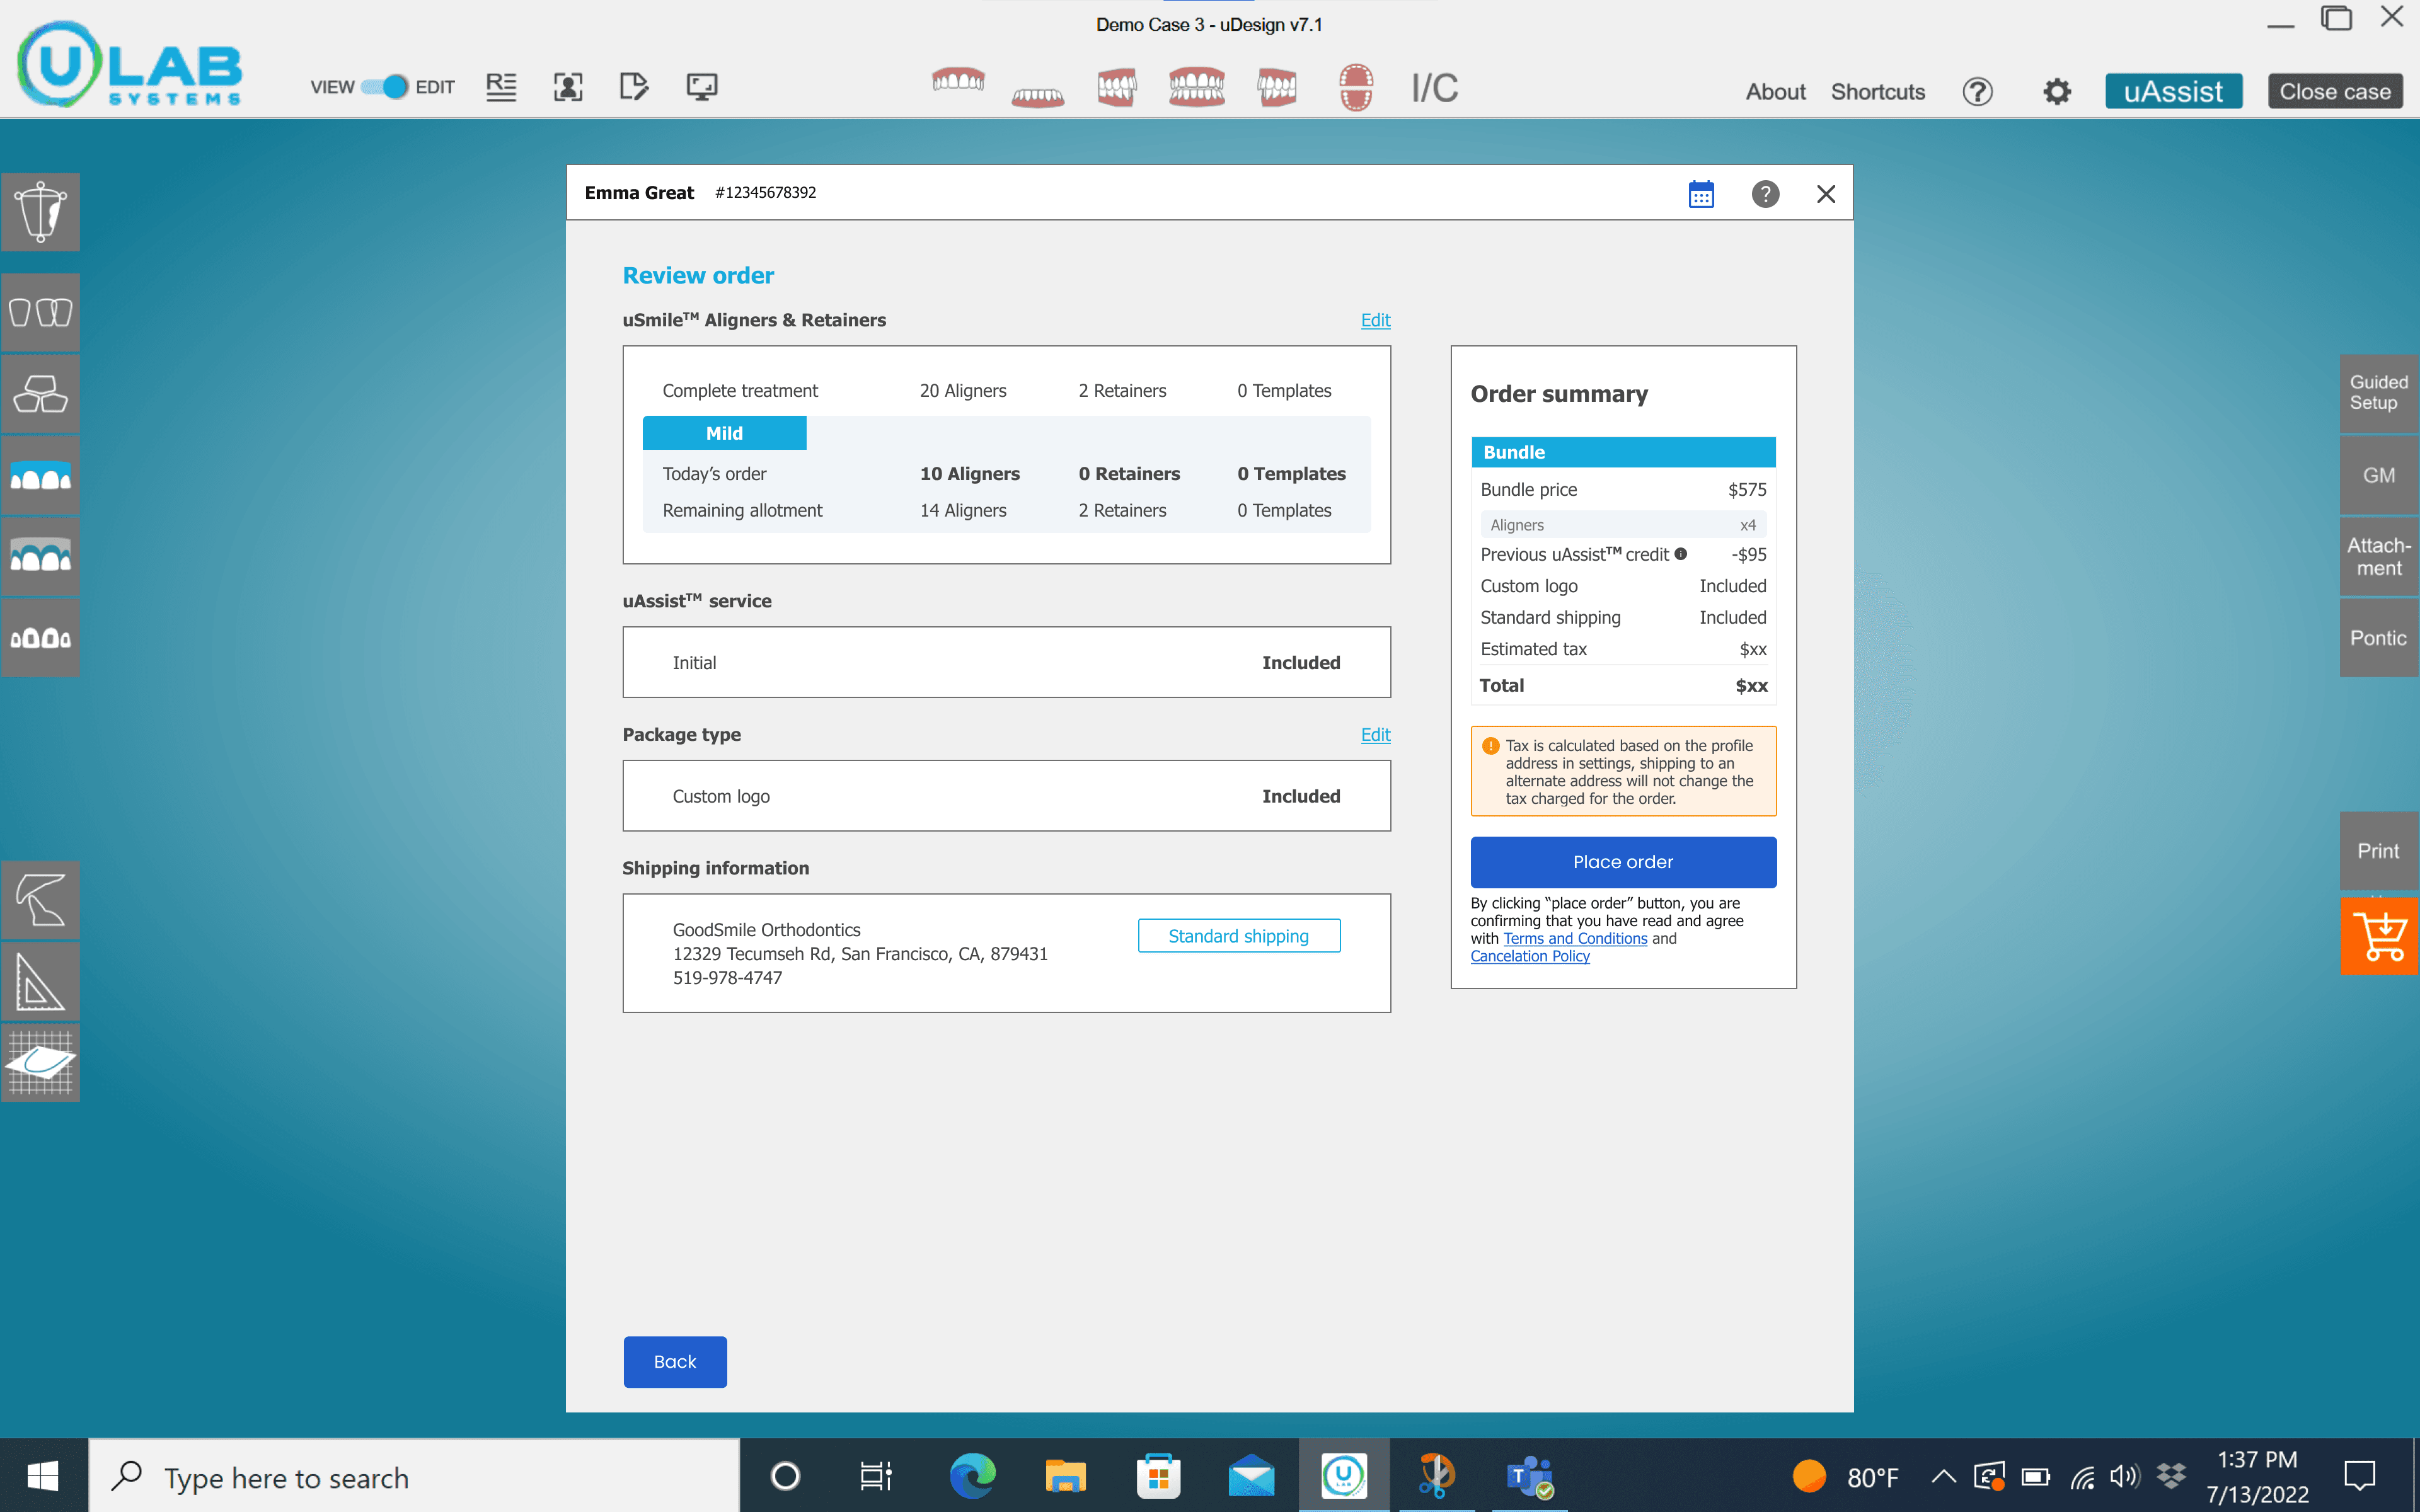The width and height of the screenshot is (2420, 1512).
Task: Open File Explorer from taskbar
Action: coord(1065,1476)
